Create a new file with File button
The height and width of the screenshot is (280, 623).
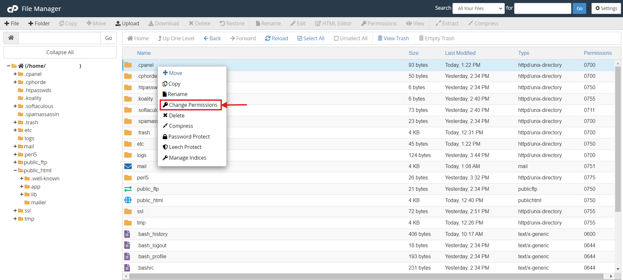[12, 23]
